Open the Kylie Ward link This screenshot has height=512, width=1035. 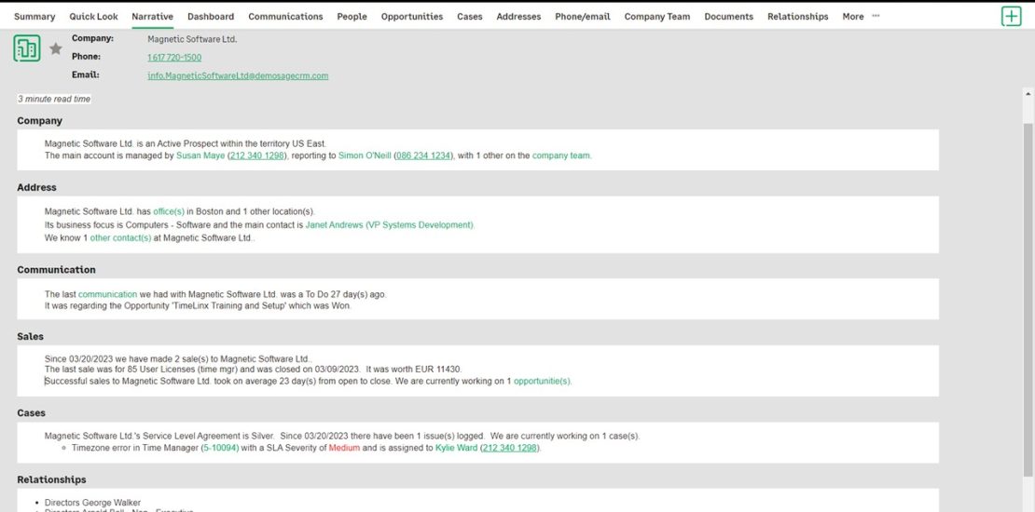pos(456,448)
